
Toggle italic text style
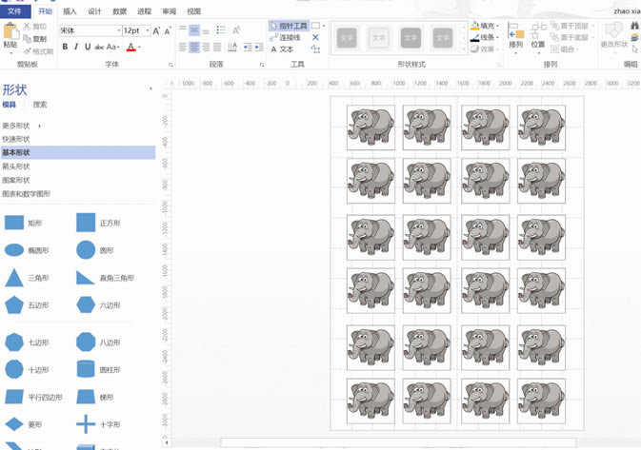[x=76, y=47]
